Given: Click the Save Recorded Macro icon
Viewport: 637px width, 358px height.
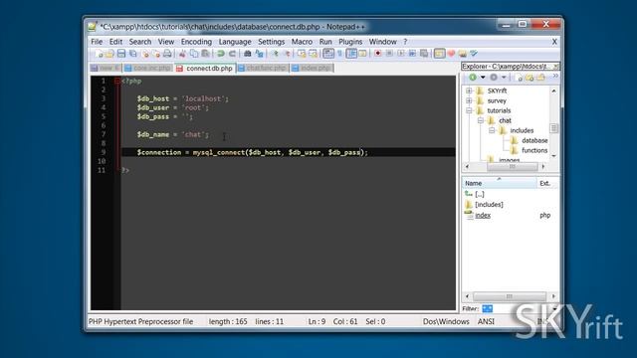Looking at the screenshot, I should [x=424, y=54].
